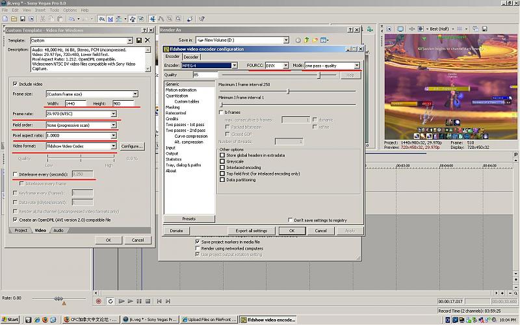Check the Greyscale option
The image size is (520, 325).
(x=222, y=161)
